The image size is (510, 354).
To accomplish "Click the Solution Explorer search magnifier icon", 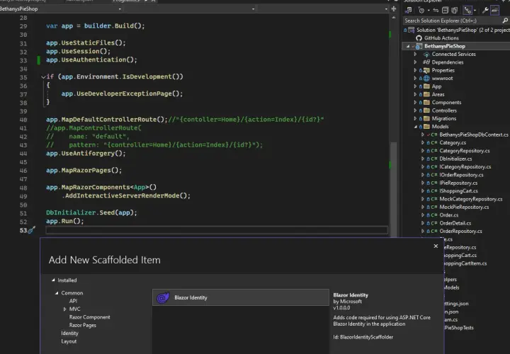I will (505, 21).
